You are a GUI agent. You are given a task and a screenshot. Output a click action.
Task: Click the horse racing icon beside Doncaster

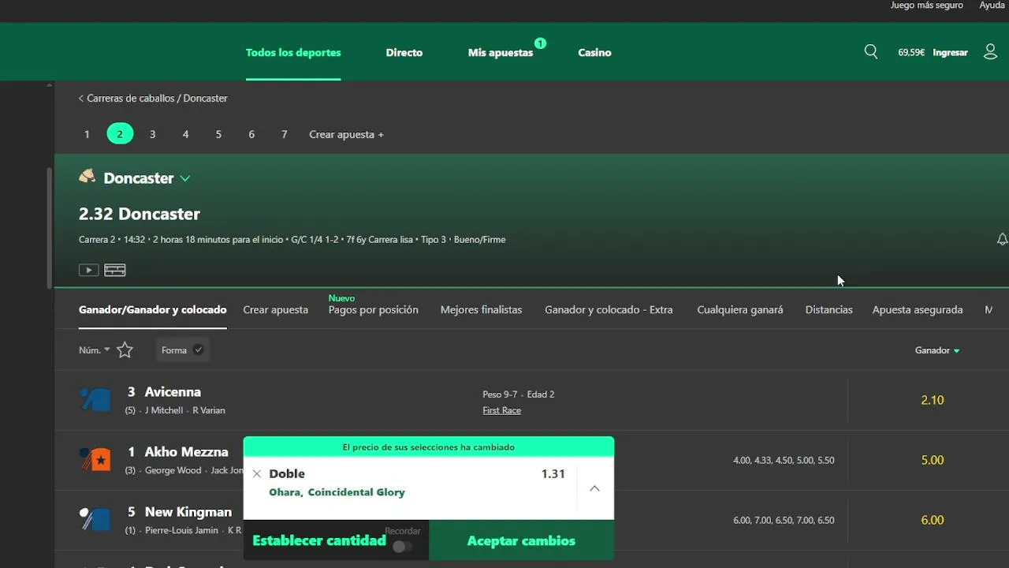(x=87, y=177)
